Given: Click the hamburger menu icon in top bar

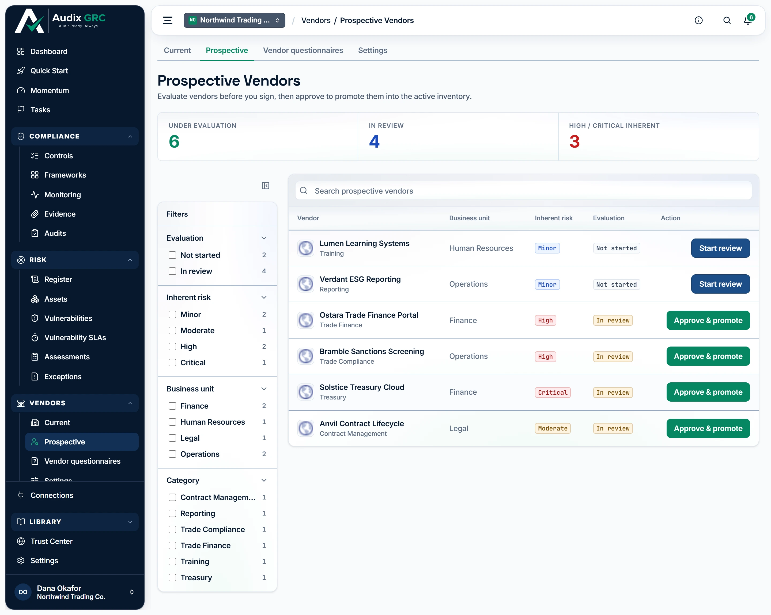Looking at the screenshot, I should click(x=167, y=20).
